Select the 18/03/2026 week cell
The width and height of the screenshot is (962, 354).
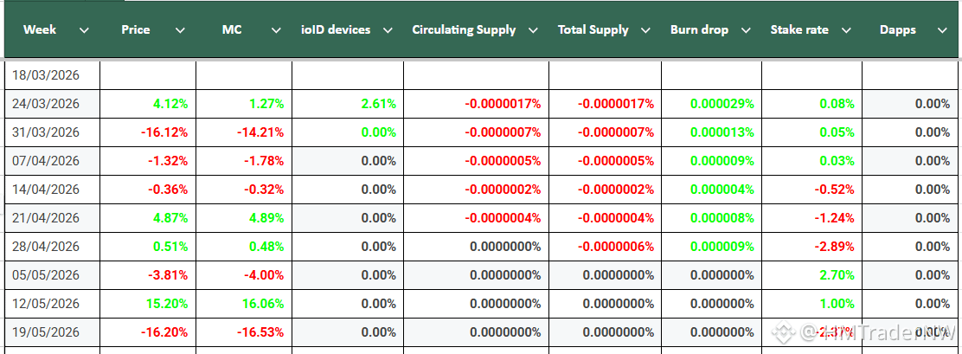point(52,75)
